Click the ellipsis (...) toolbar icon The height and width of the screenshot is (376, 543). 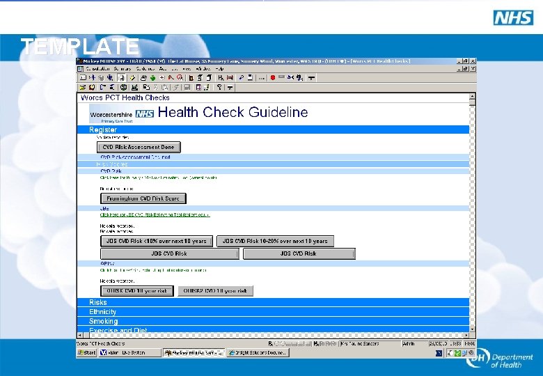(262, 78)
